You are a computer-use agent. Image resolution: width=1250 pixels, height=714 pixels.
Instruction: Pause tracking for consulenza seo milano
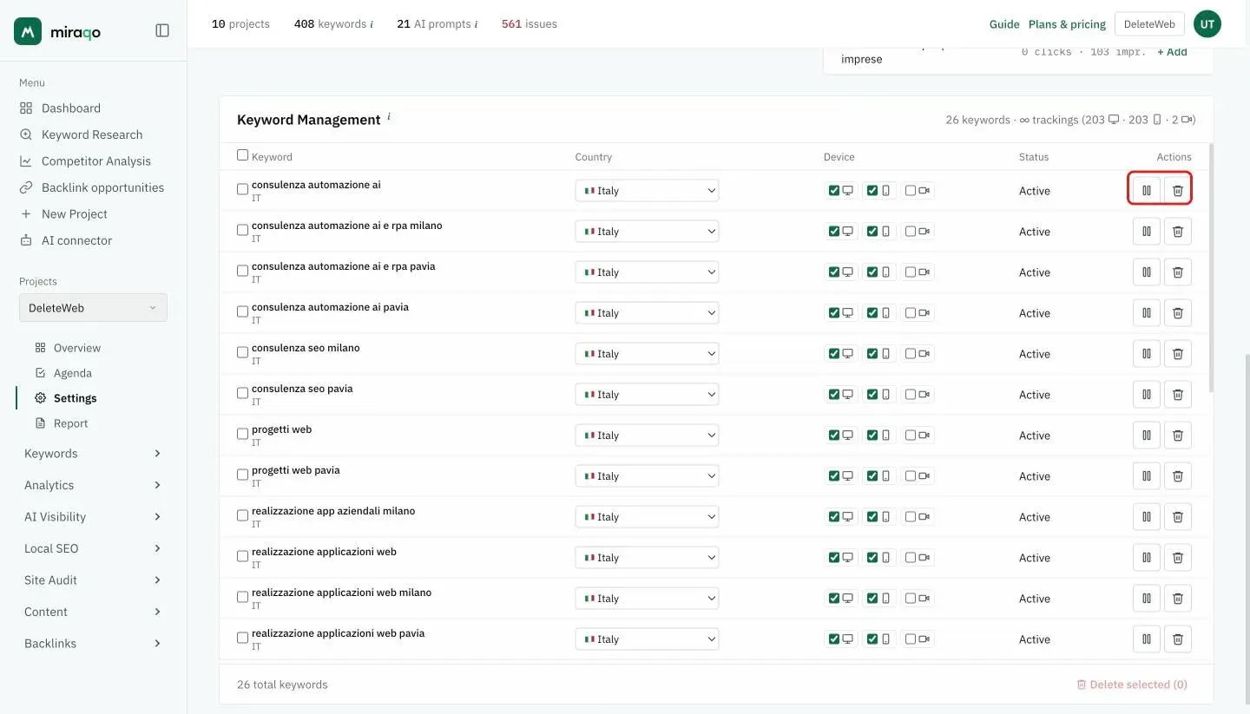pos(1146,354)
